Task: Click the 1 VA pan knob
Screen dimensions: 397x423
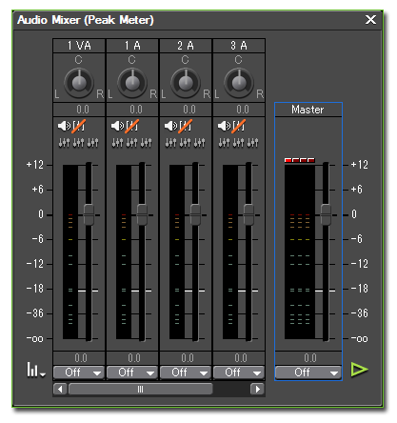Action: 79,83
